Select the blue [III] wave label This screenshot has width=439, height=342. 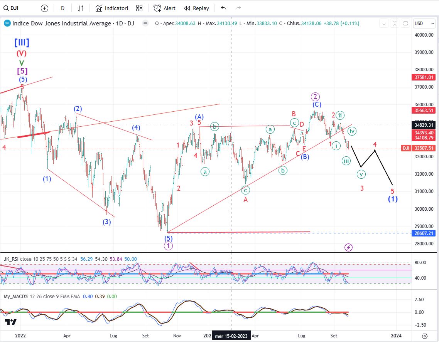[22, 42]
